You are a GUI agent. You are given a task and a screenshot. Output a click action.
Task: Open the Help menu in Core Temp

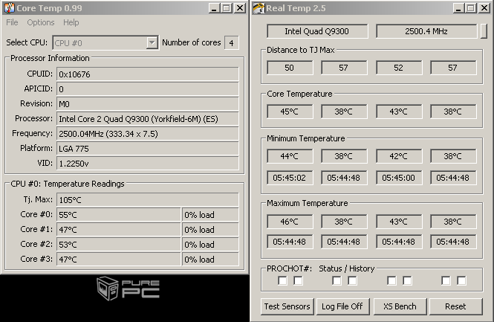71,22
